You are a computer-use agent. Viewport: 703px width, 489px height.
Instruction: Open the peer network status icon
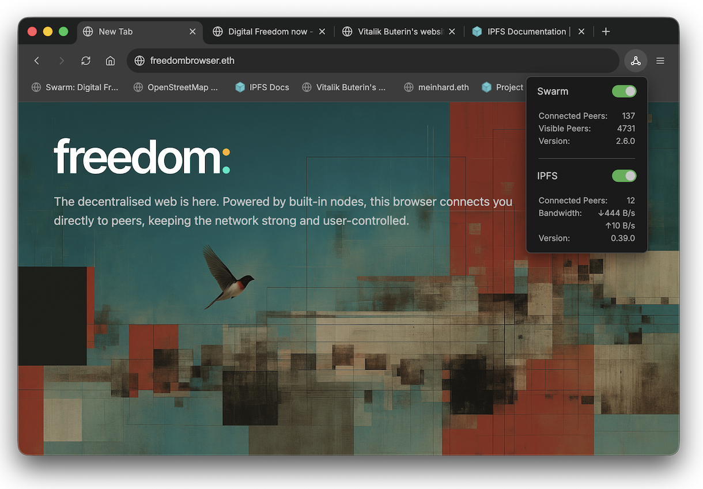click(x=635, y=60)
